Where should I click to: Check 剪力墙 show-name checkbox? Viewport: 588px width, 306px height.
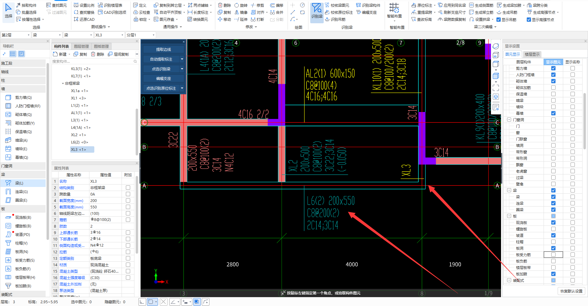[x=573, y=68]
